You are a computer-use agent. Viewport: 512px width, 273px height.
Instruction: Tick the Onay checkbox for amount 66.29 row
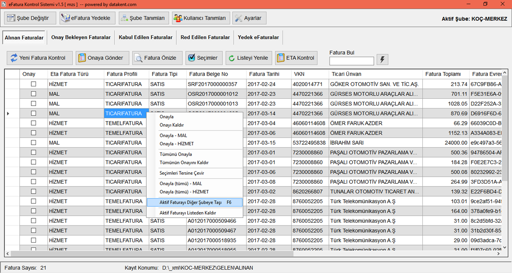coord(34,123)
